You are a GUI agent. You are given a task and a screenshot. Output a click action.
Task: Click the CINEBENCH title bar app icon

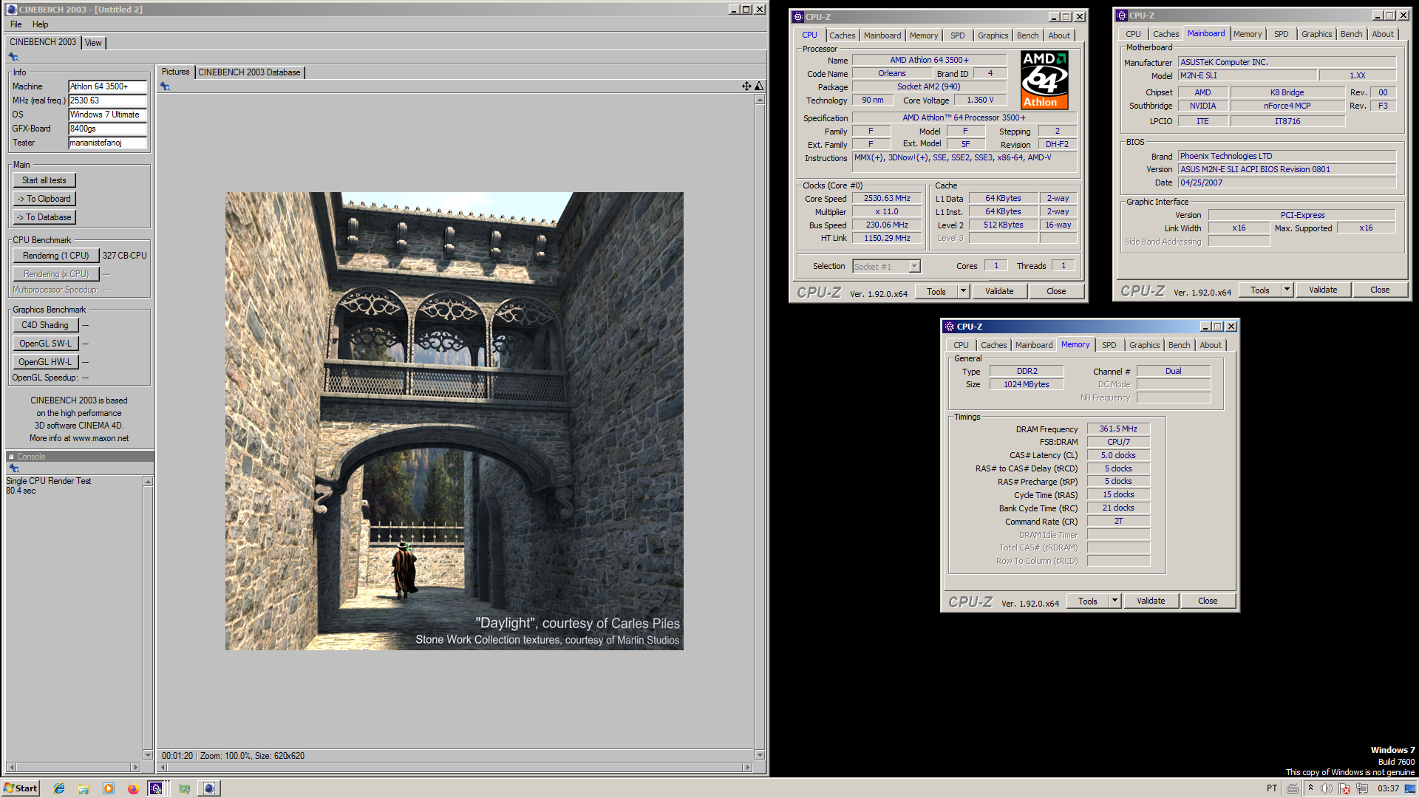click(11, 10)
